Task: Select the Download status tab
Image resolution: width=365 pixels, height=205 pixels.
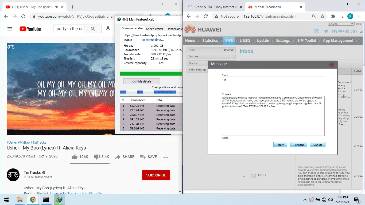Action: [132, 28]
